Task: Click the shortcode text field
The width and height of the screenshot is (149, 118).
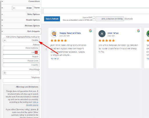Action: pos(110,19)
